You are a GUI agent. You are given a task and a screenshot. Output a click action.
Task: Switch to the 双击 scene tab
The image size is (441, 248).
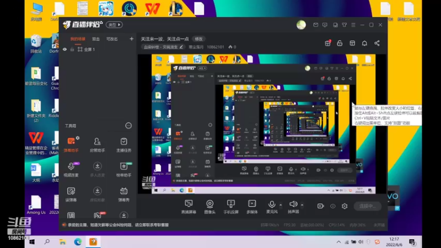coord(95,39)
